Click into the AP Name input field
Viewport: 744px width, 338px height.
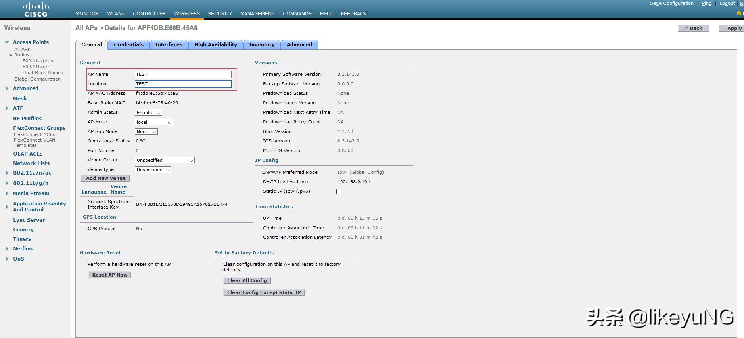[183, 74]
